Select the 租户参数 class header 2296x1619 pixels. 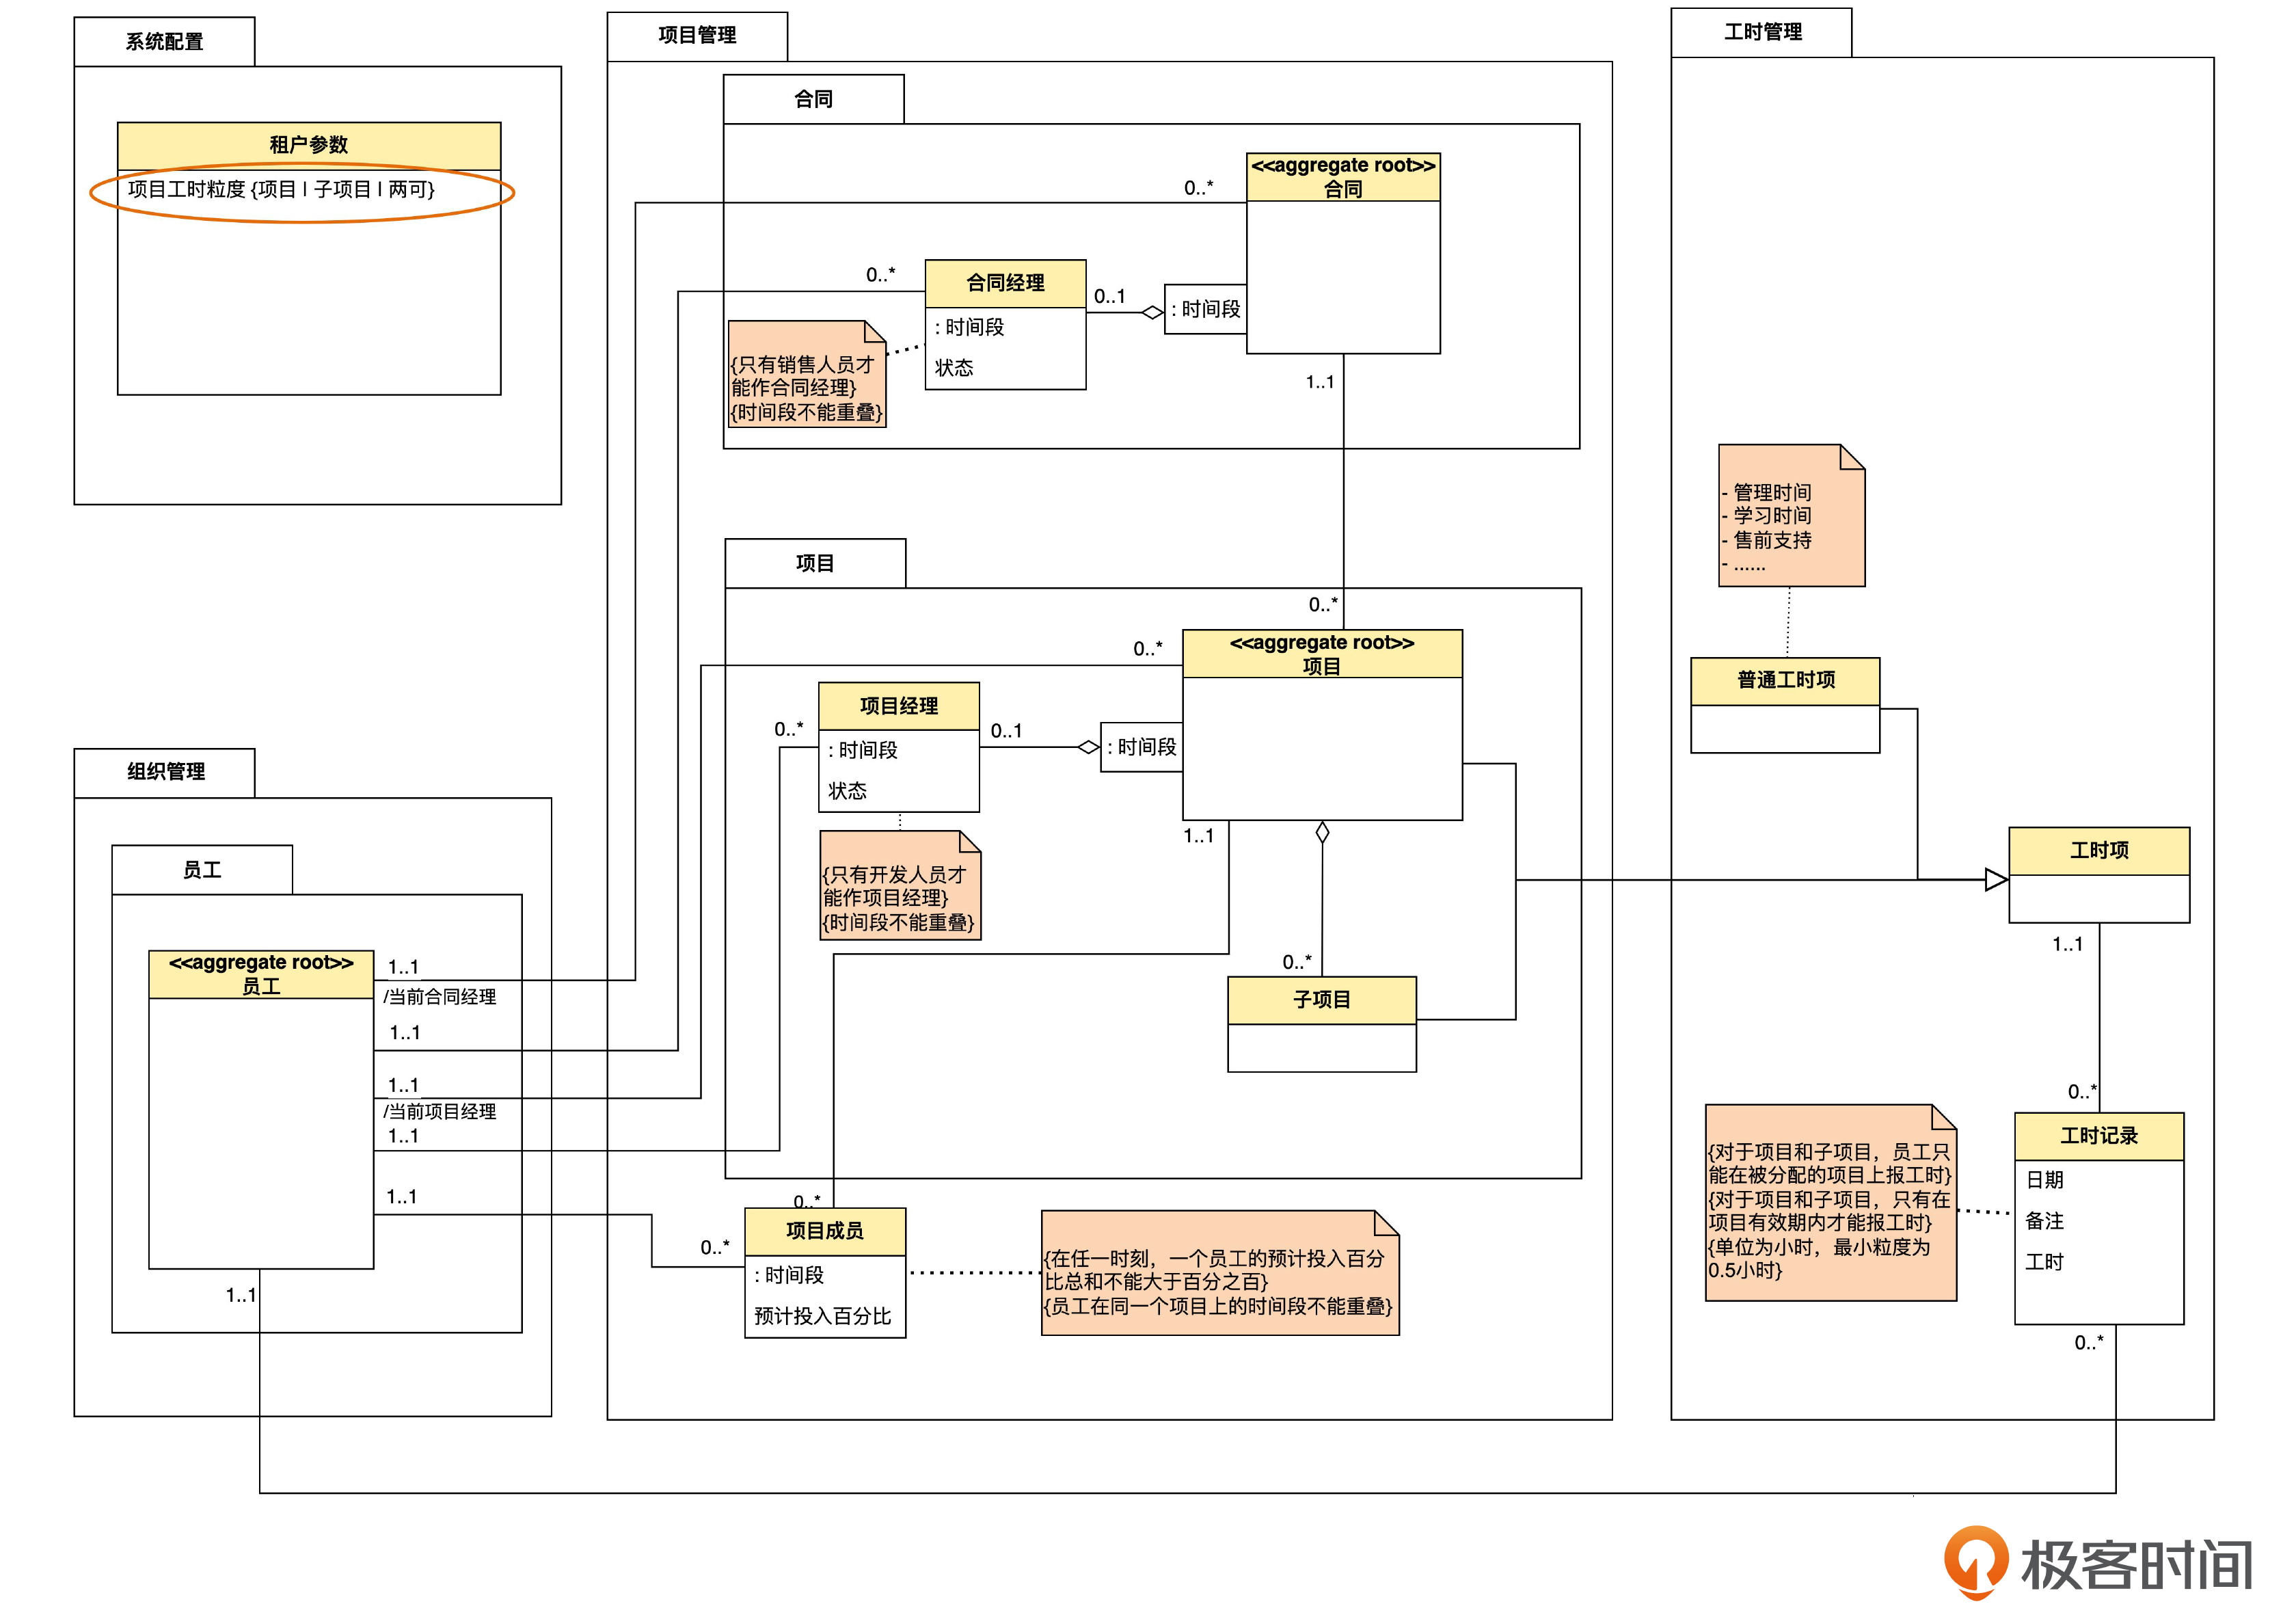pyautogui.click(x=308, y=145)
